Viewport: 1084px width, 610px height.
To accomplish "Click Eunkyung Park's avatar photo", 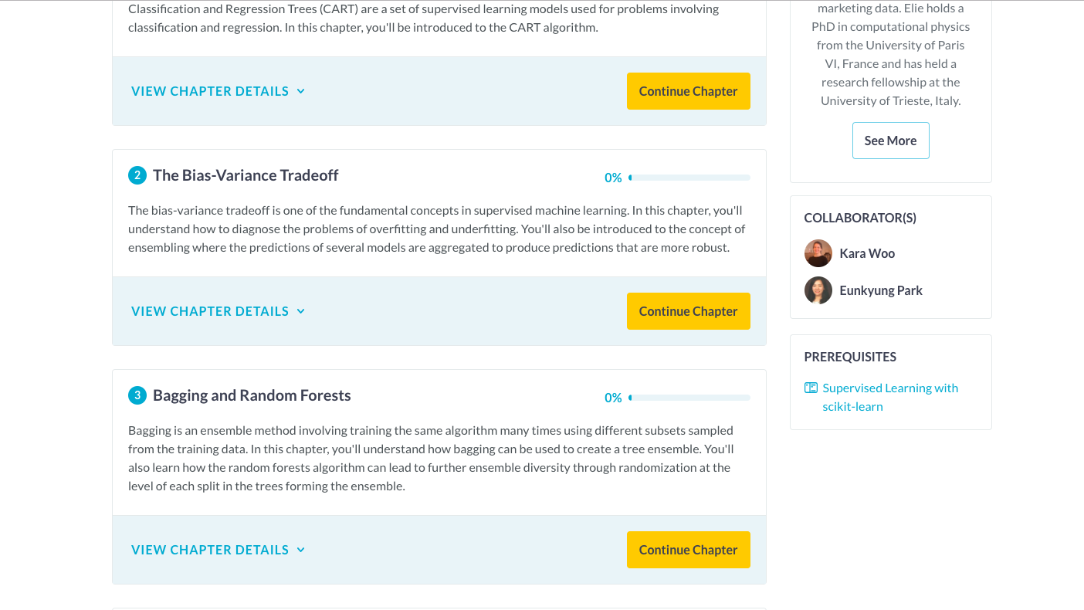I will [818, 290].
